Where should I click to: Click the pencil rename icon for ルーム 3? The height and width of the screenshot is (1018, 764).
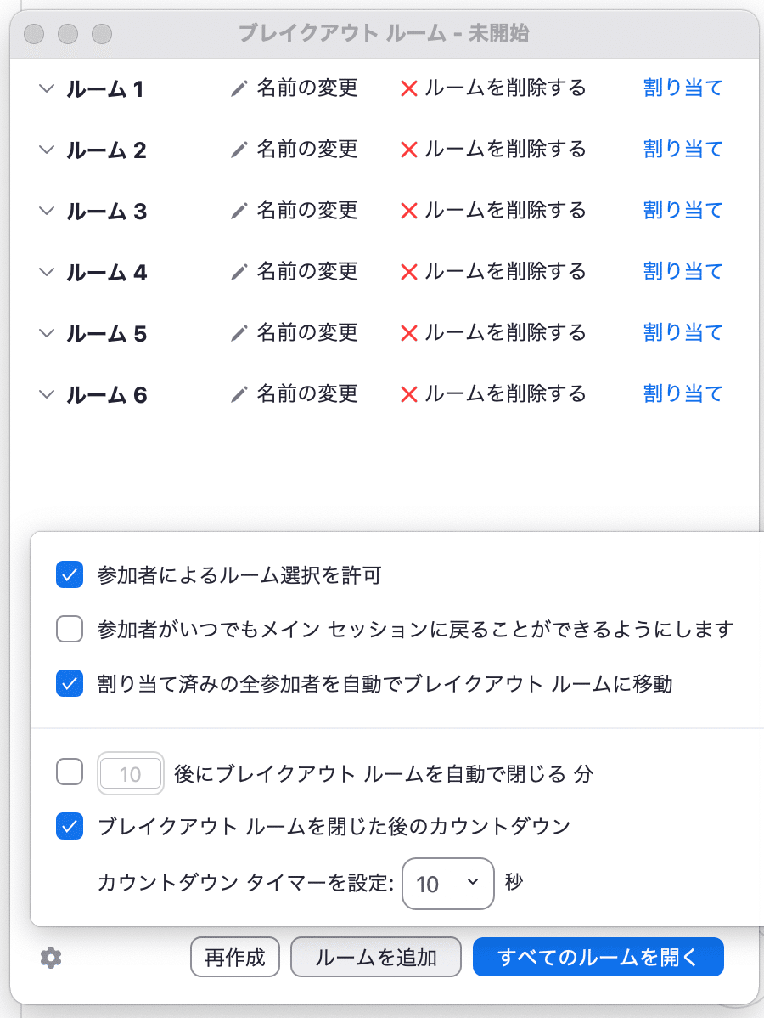[239, 211]
